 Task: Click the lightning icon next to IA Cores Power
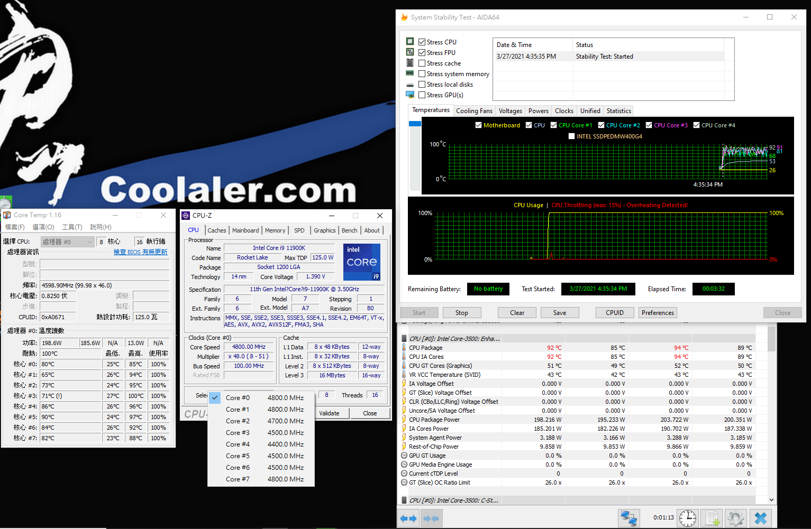404,429
